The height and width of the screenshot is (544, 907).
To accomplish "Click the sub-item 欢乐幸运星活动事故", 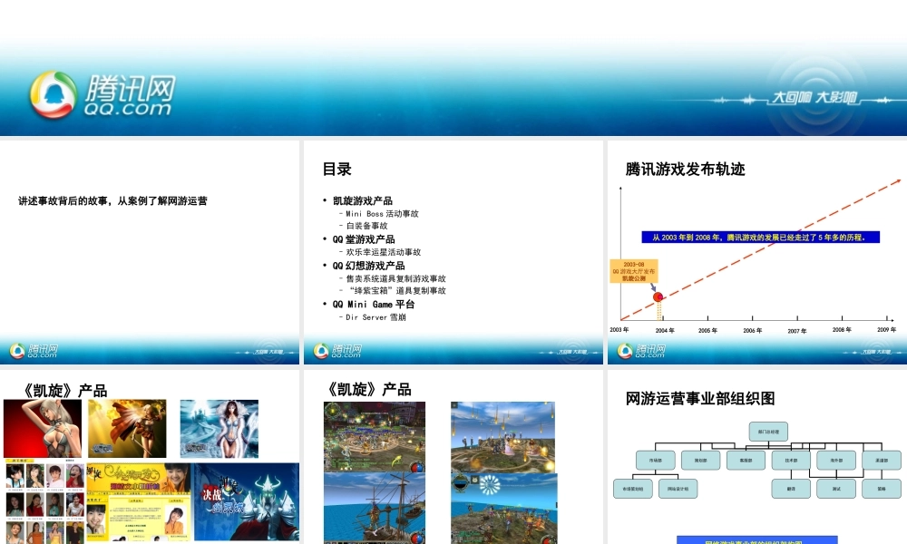I will [383, 252].
